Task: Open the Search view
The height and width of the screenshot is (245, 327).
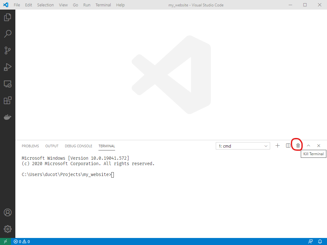Action: click(x=7, y=34)
